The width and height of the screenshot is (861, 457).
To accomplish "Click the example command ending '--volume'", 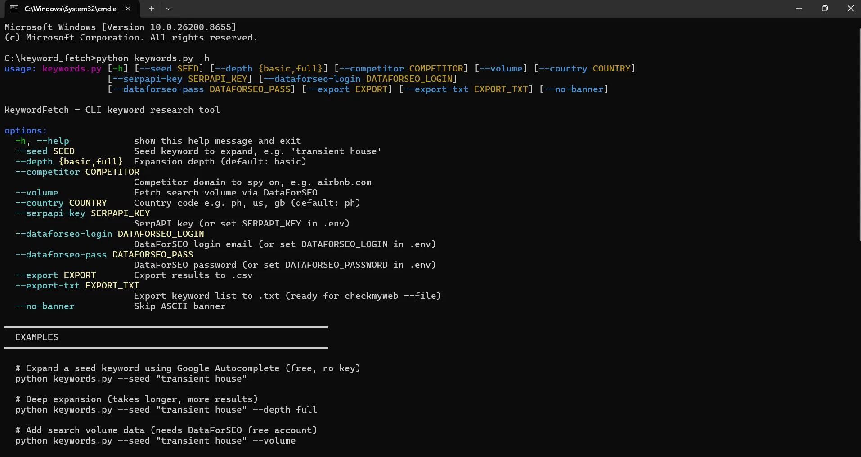I will pos(156,441).
